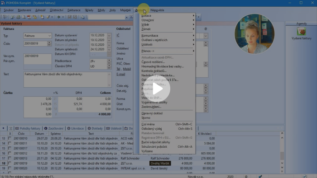Click the E-mail link label

point(121,74)
